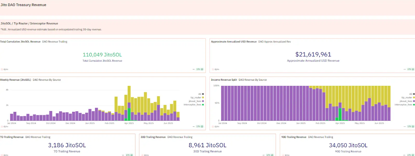Click the green interceptor_fees bar in Income Revenue Split chart
The image size is (415, 156).
[x=340, y=114]
